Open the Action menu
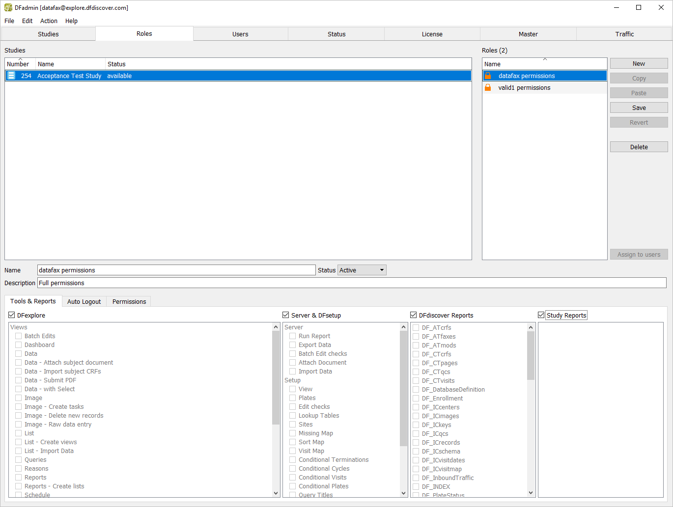This screenshot has height=507, width=673. (49, 21)
